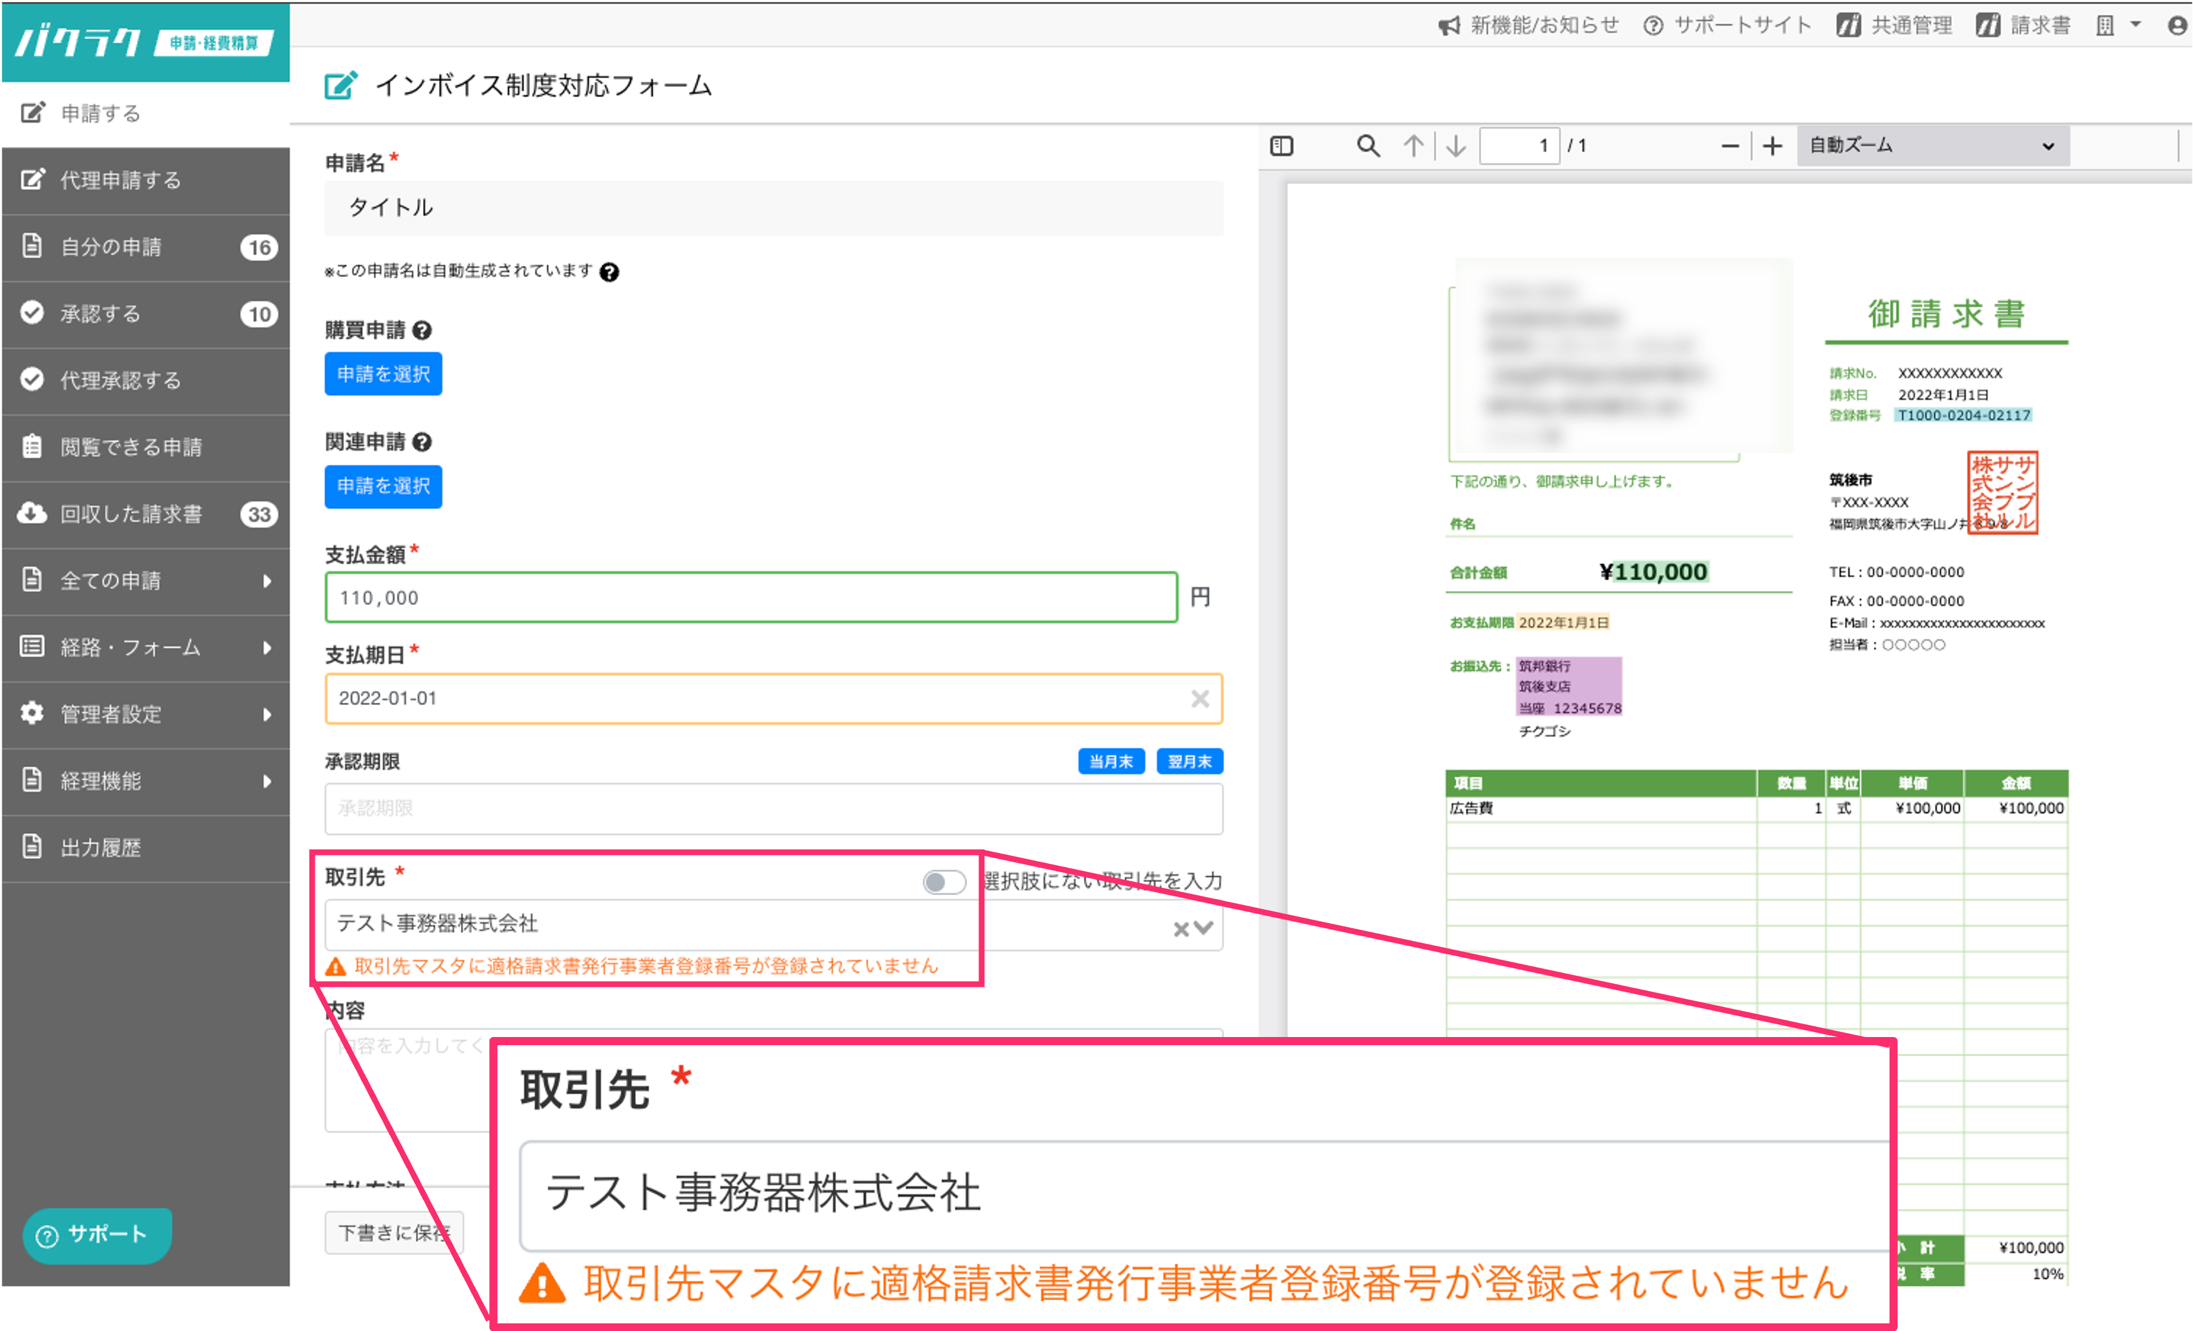2193x1331 pixels.
Task: Click the PDF search magnifier icon
Action: click(1368, 146)
